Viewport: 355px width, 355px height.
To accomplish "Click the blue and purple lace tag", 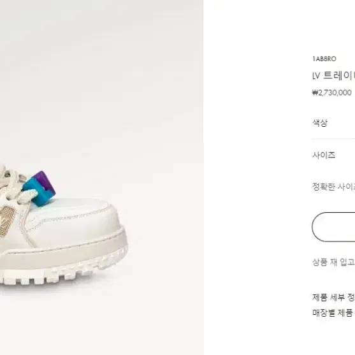I will point(39,189).
